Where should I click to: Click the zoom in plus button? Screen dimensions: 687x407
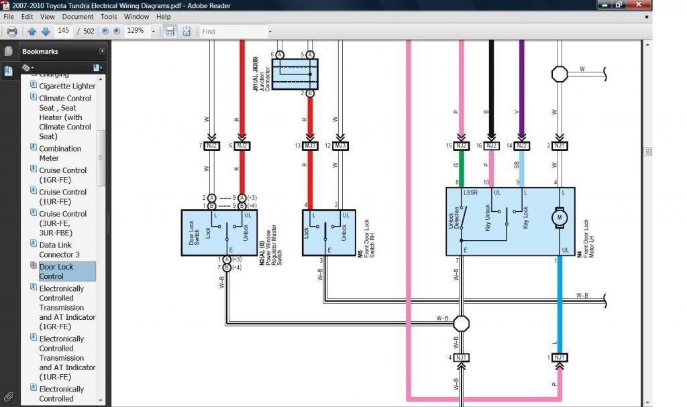[117, 32]
